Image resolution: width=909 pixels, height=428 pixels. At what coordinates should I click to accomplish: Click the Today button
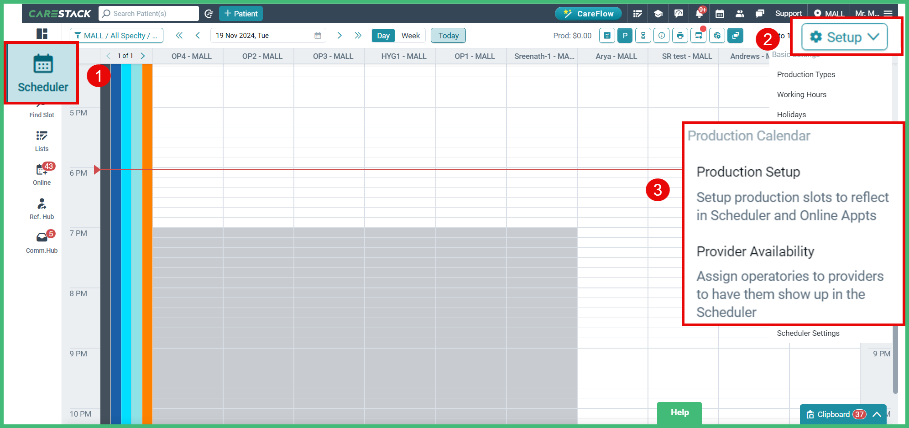pyautogui.click(x=448, y=35)
